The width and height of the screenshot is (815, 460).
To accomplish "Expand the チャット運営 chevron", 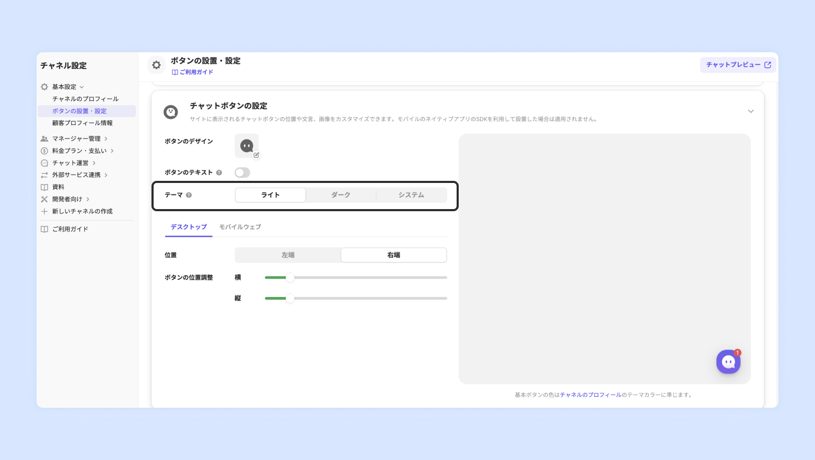I will click(x=94, y=163).
